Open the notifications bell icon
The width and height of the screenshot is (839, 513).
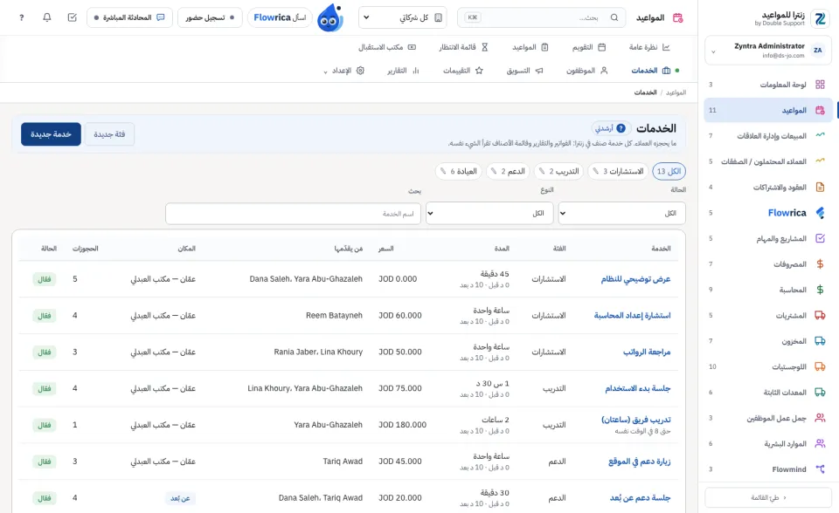(x=47, y=17)
